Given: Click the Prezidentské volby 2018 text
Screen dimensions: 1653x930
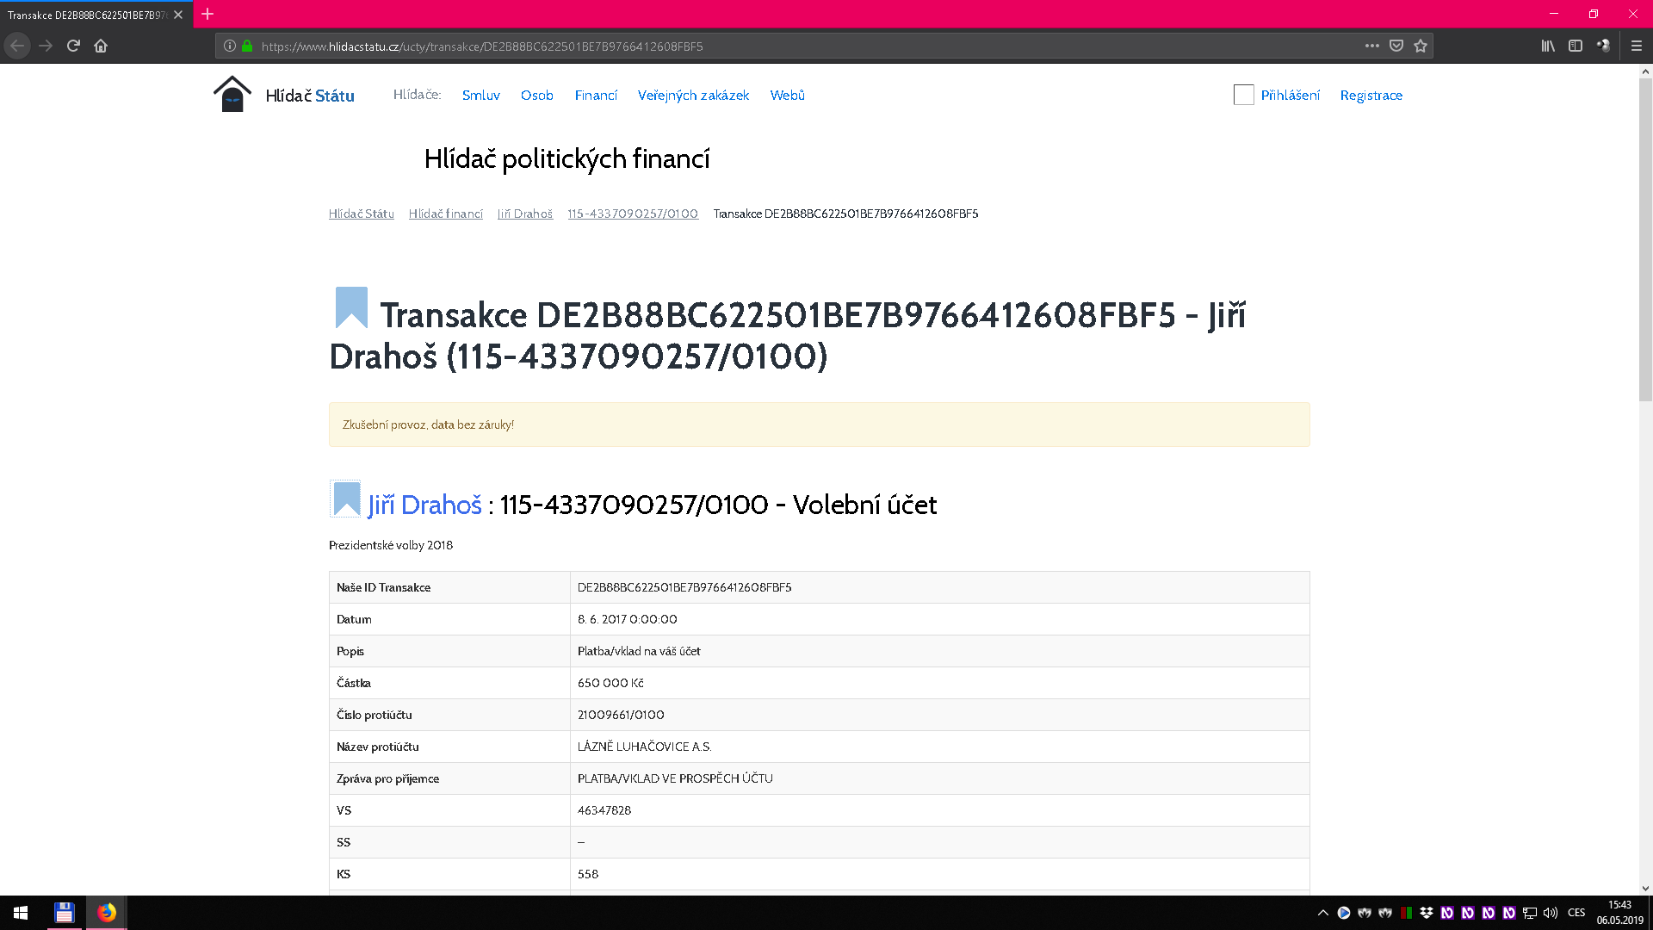Looking at the screenshot, I should point(391,545).
